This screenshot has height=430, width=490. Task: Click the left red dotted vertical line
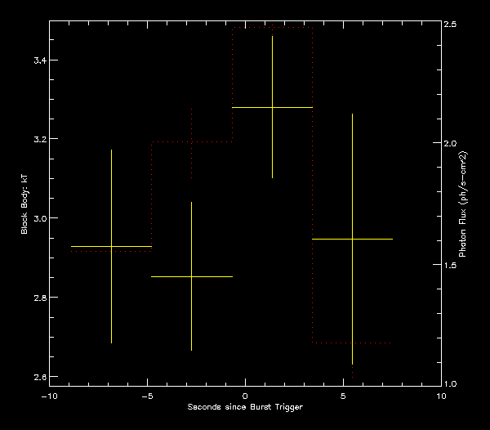pyautogui.click(x=233, y=82)
